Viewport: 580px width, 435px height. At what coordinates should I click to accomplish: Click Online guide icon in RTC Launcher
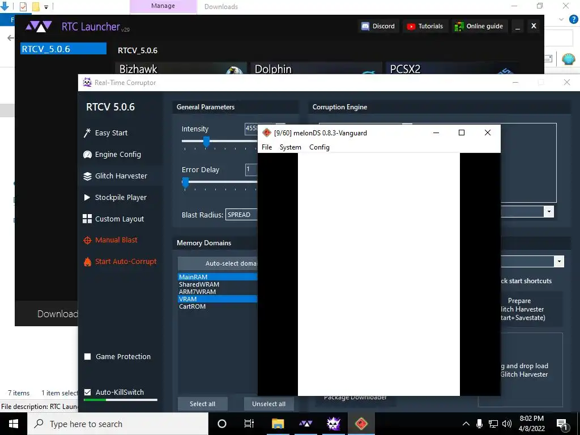pyautogui.click(x=459, y=26)
